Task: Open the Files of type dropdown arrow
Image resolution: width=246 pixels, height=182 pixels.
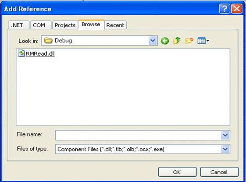Action: pyautogui.click(x=225, y=149)
